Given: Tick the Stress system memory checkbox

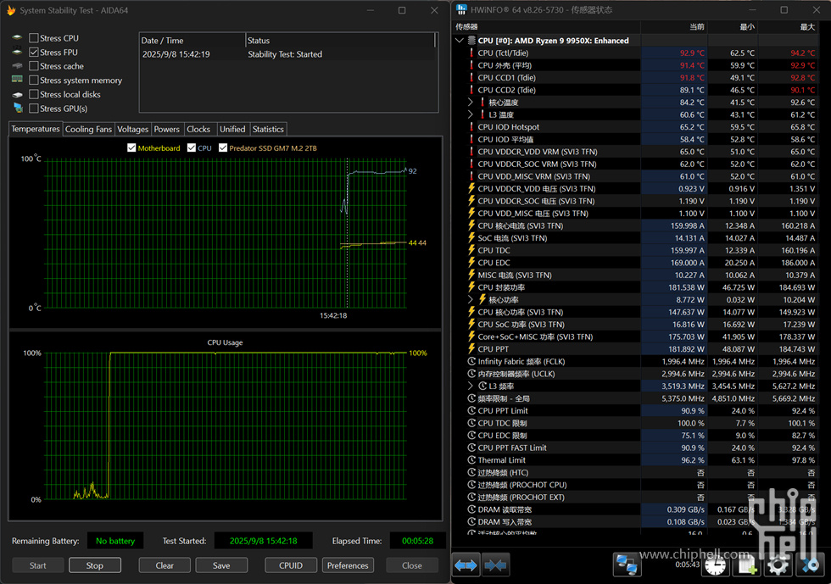Looking at the screenshot, I should point(34,80).
